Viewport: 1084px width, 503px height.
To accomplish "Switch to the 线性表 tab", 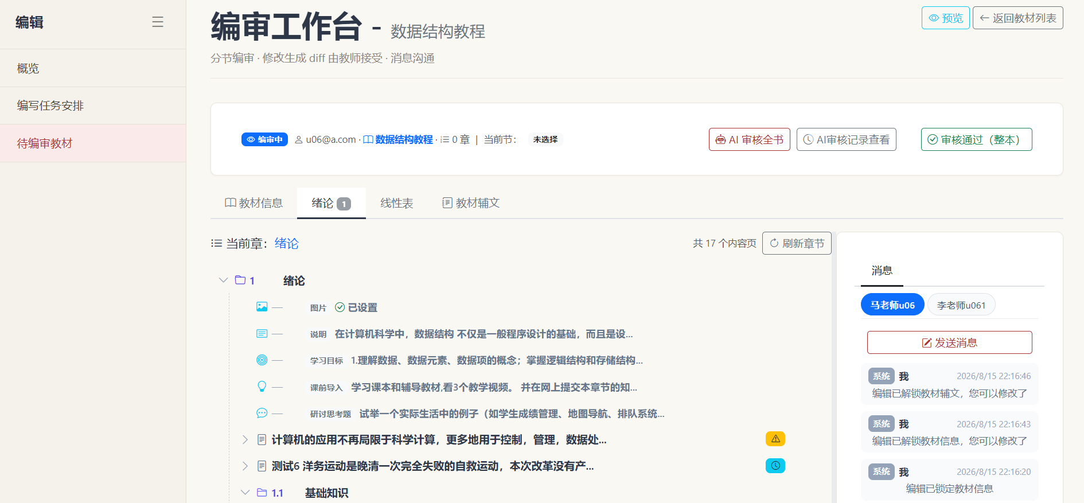I will pos(397,203).
